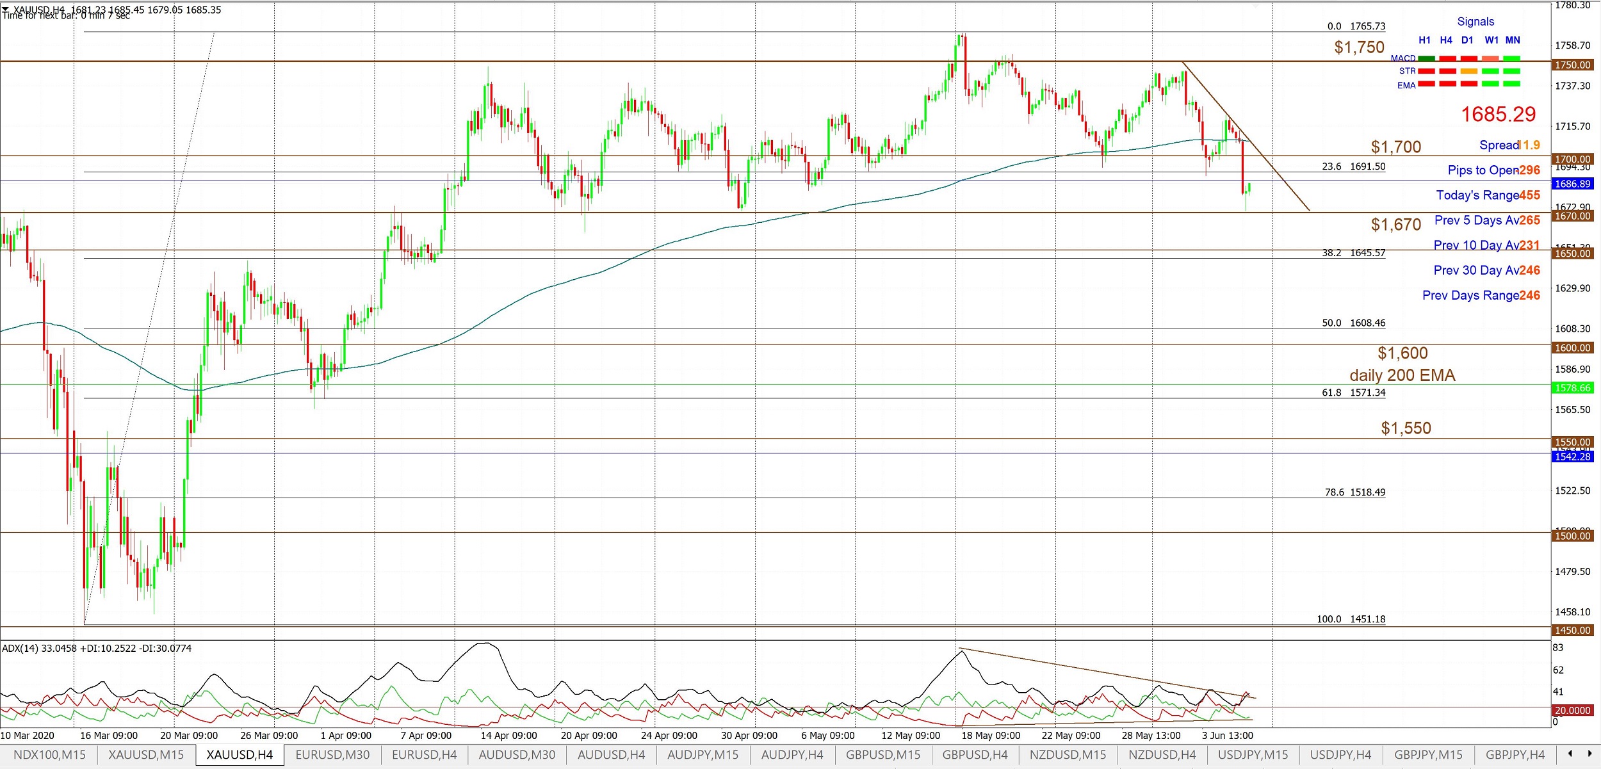Image resolution: width=1601 pixels, height=769 pixels.
Task: Switch to the USDJPY,M15 tab
Action: pyautogui.click(x=1253, y=754)
